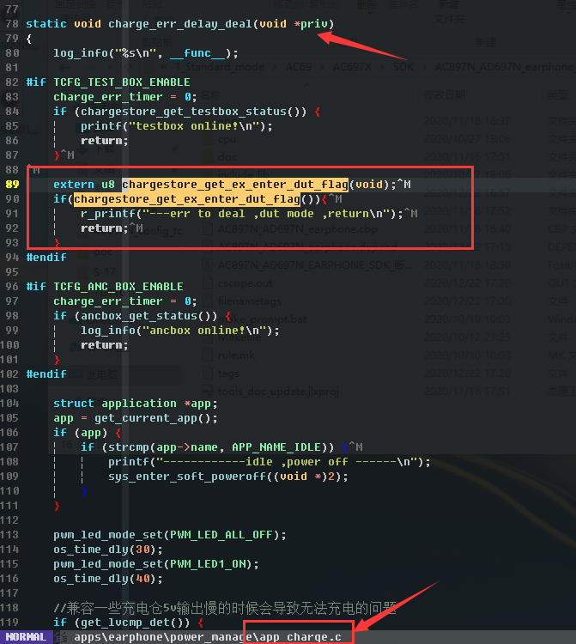This screenshot has height=644, width=576.
Task: Select filenametags file in Explorer window
Action: click(x=250, y=301)
